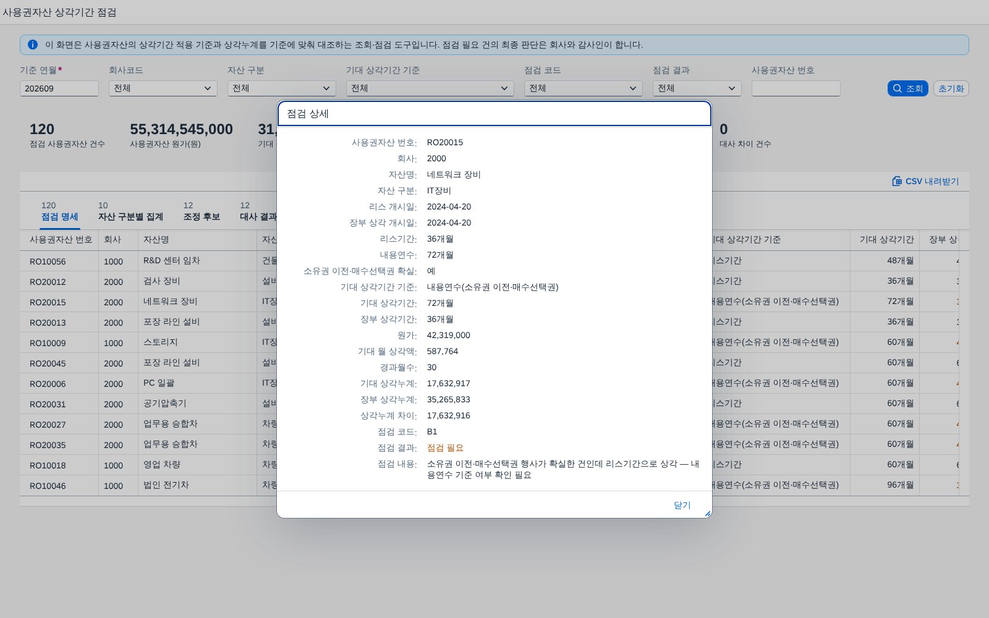Click the 점검 상세 dialog title bar
Screen dimensions: 989x618
pyautogui.click(x=494, y=114)
